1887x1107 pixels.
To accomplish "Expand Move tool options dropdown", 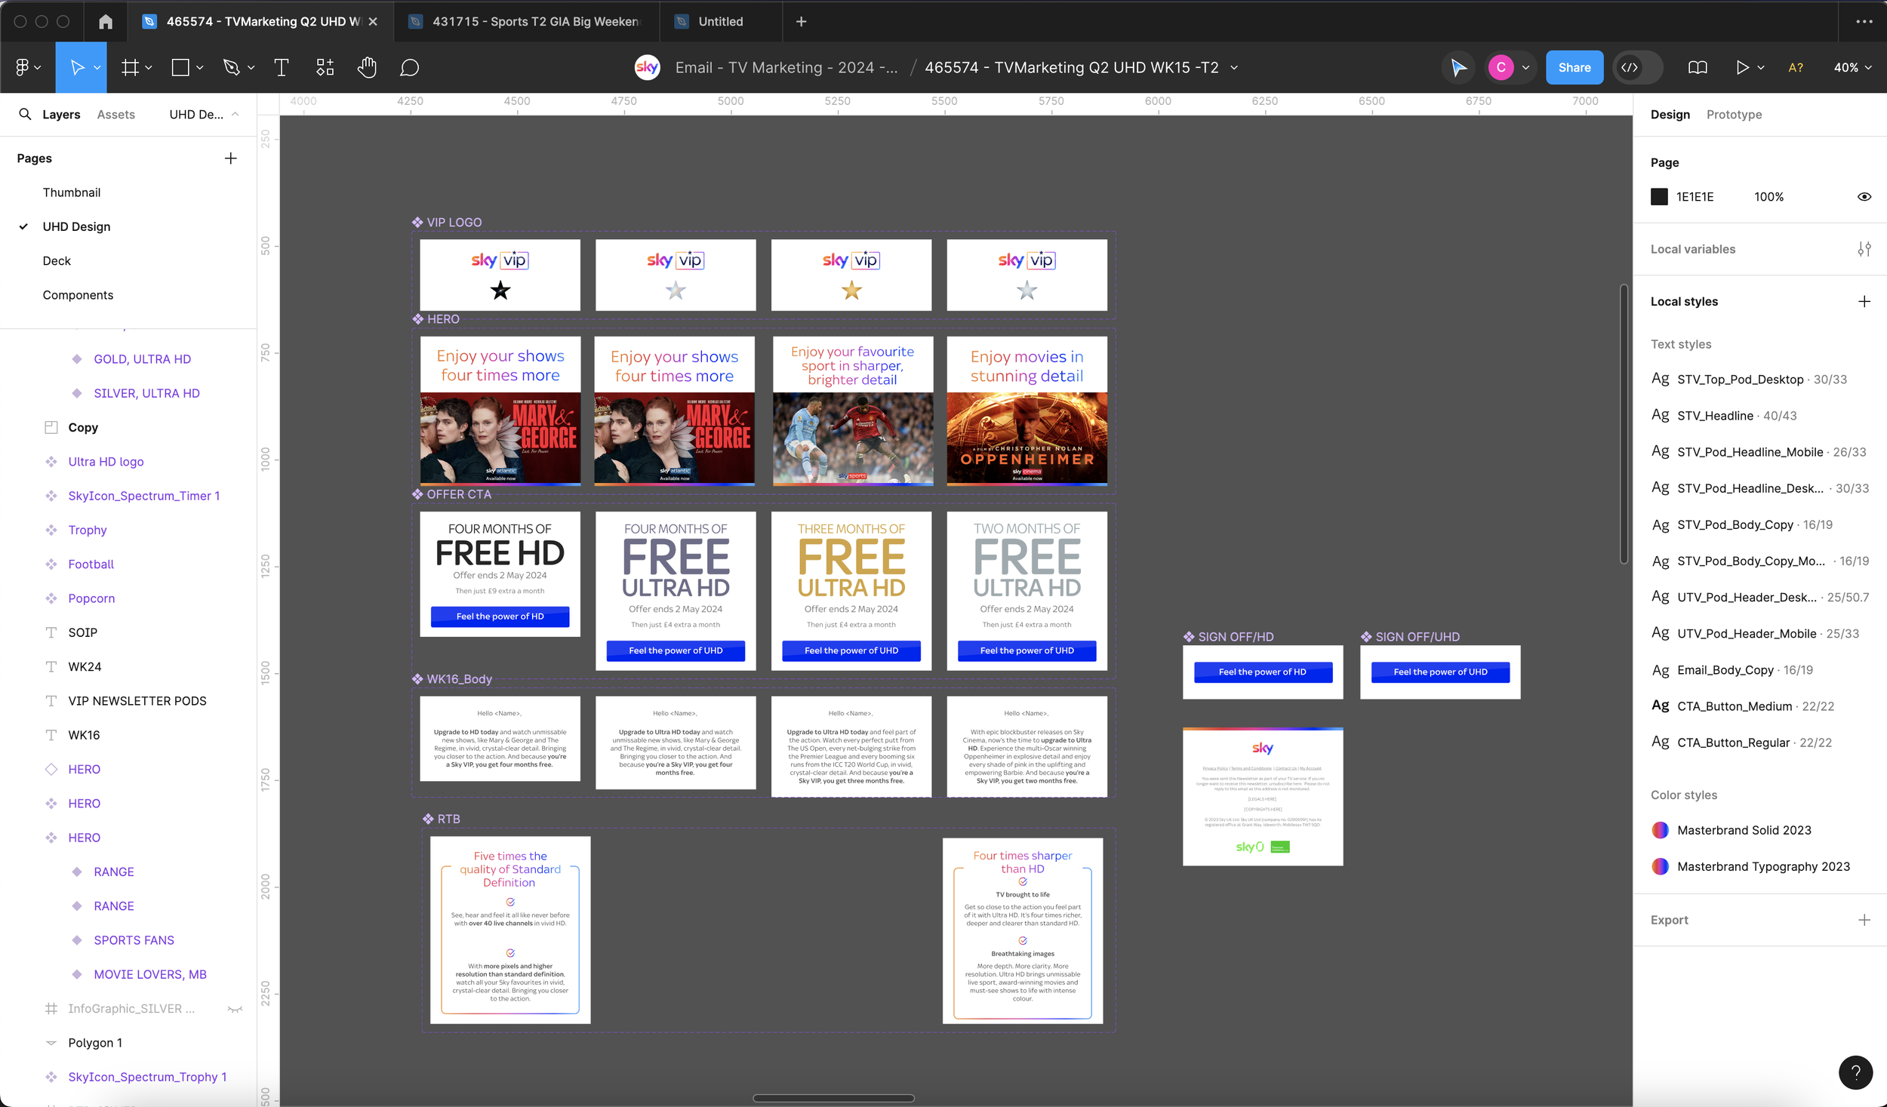I will point(97,68).
